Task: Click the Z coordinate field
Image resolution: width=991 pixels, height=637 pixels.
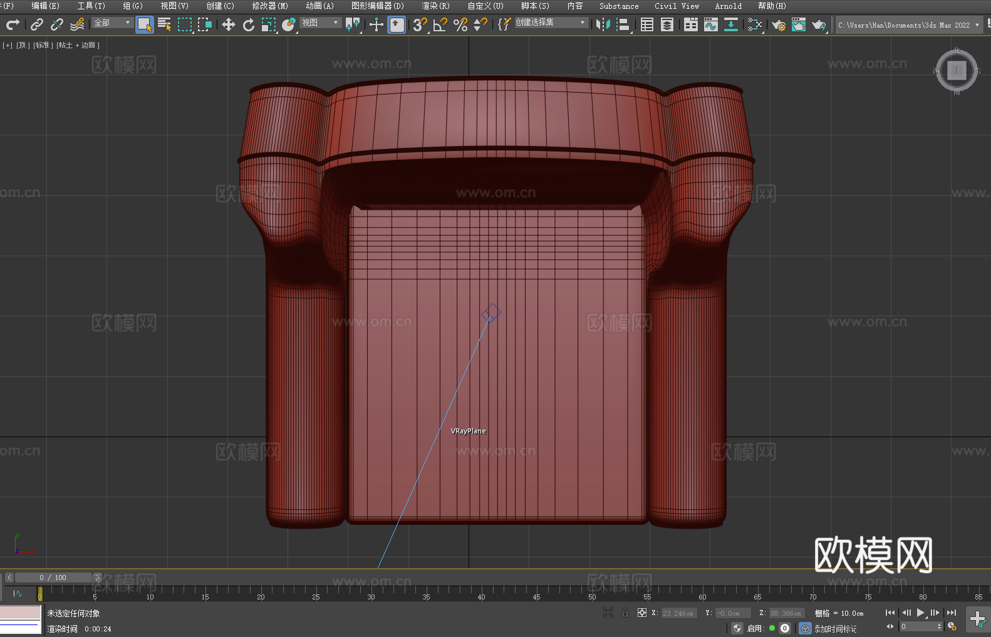Action: click(x=786, y=613)
